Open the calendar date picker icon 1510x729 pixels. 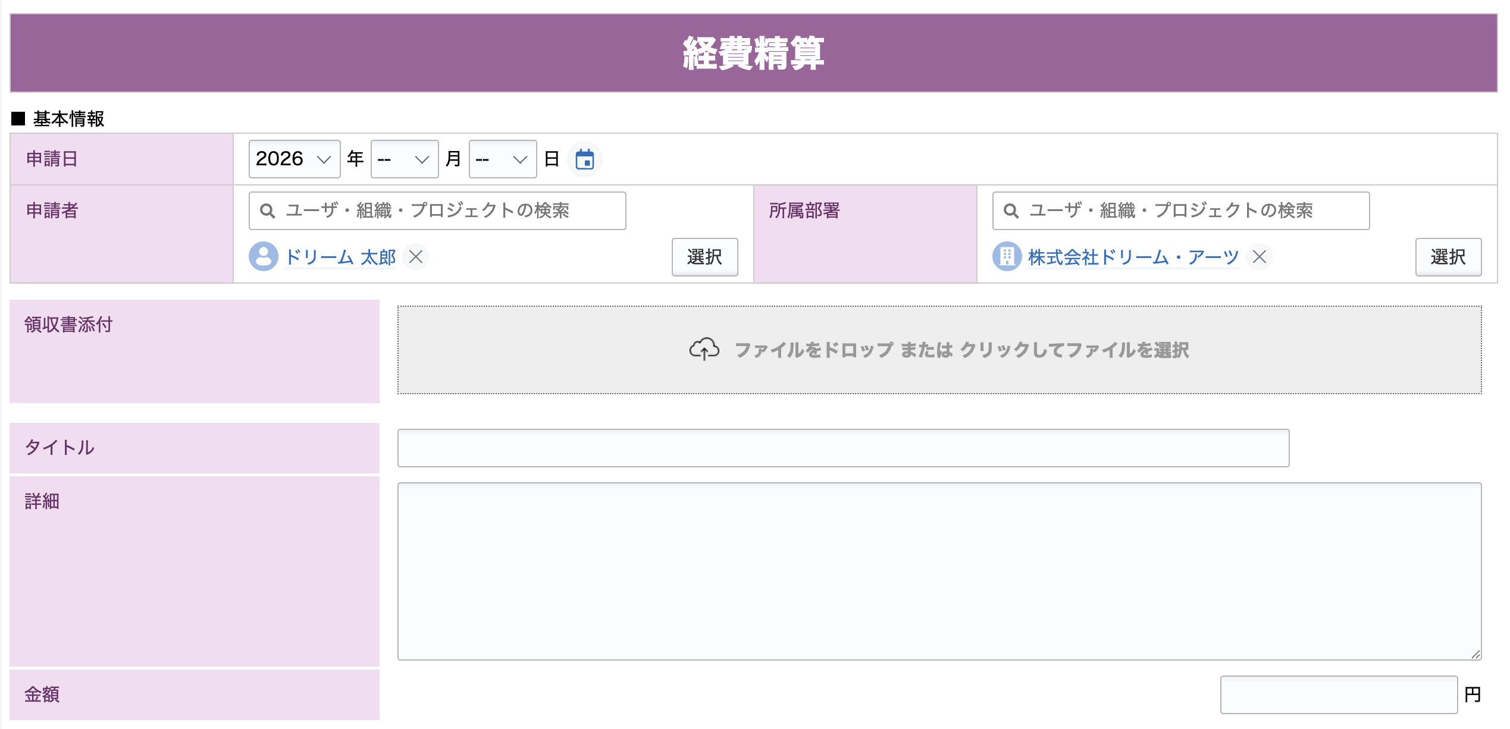tap(584, 159)
